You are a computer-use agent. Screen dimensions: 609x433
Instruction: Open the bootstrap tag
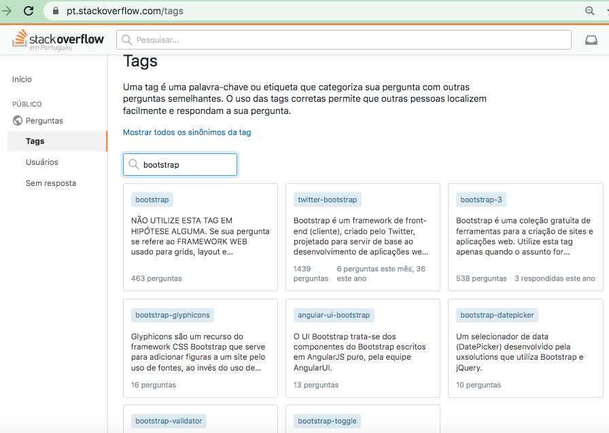tap(152, 200)
